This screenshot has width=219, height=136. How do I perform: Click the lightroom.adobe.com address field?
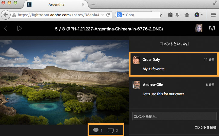(x=58, y=15)
